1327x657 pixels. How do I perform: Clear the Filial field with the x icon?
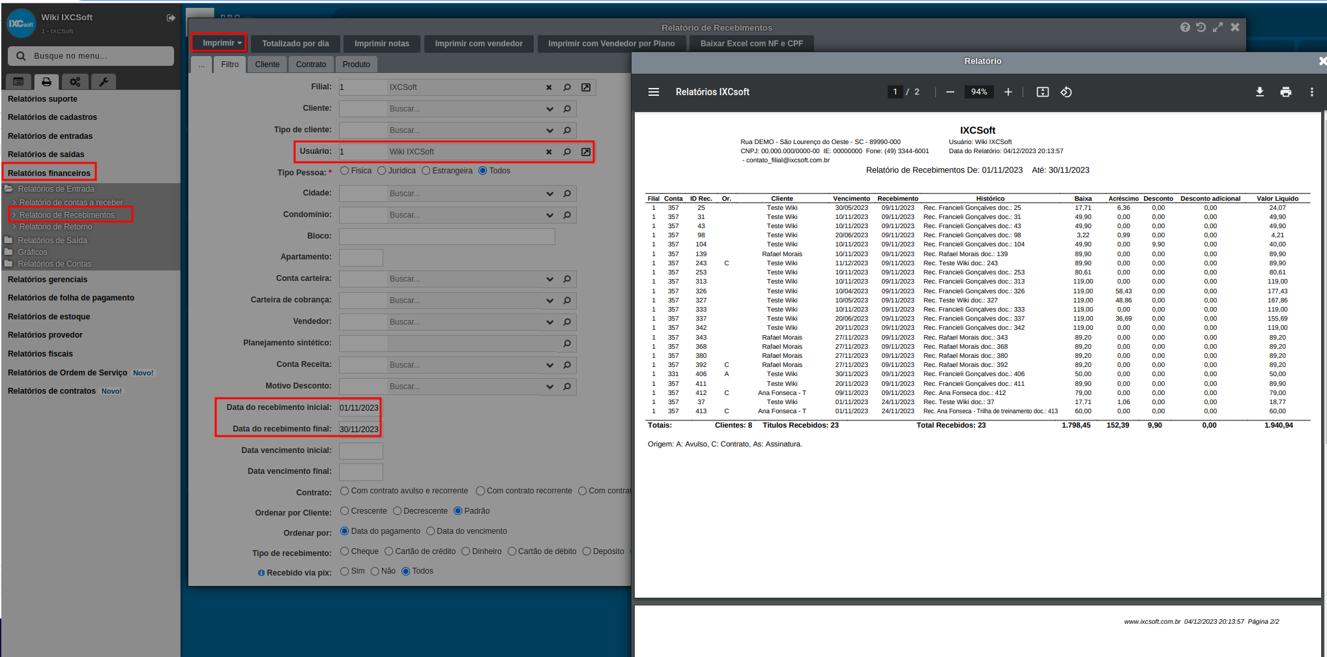point(549,87)
